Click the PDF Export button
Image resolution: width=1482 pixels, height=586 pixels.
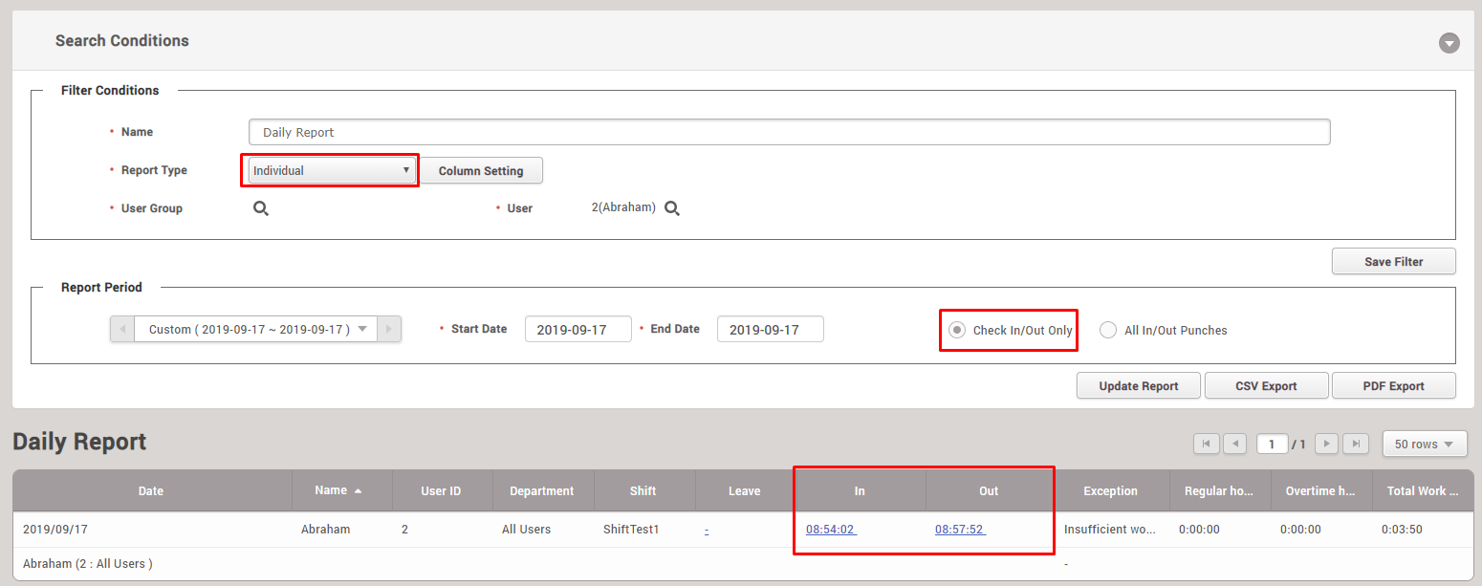[1393, 386]
